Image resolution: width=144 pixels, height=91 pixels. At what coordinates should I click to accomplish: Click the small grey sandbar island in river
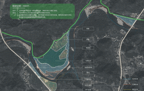click(x=73, y=50)
